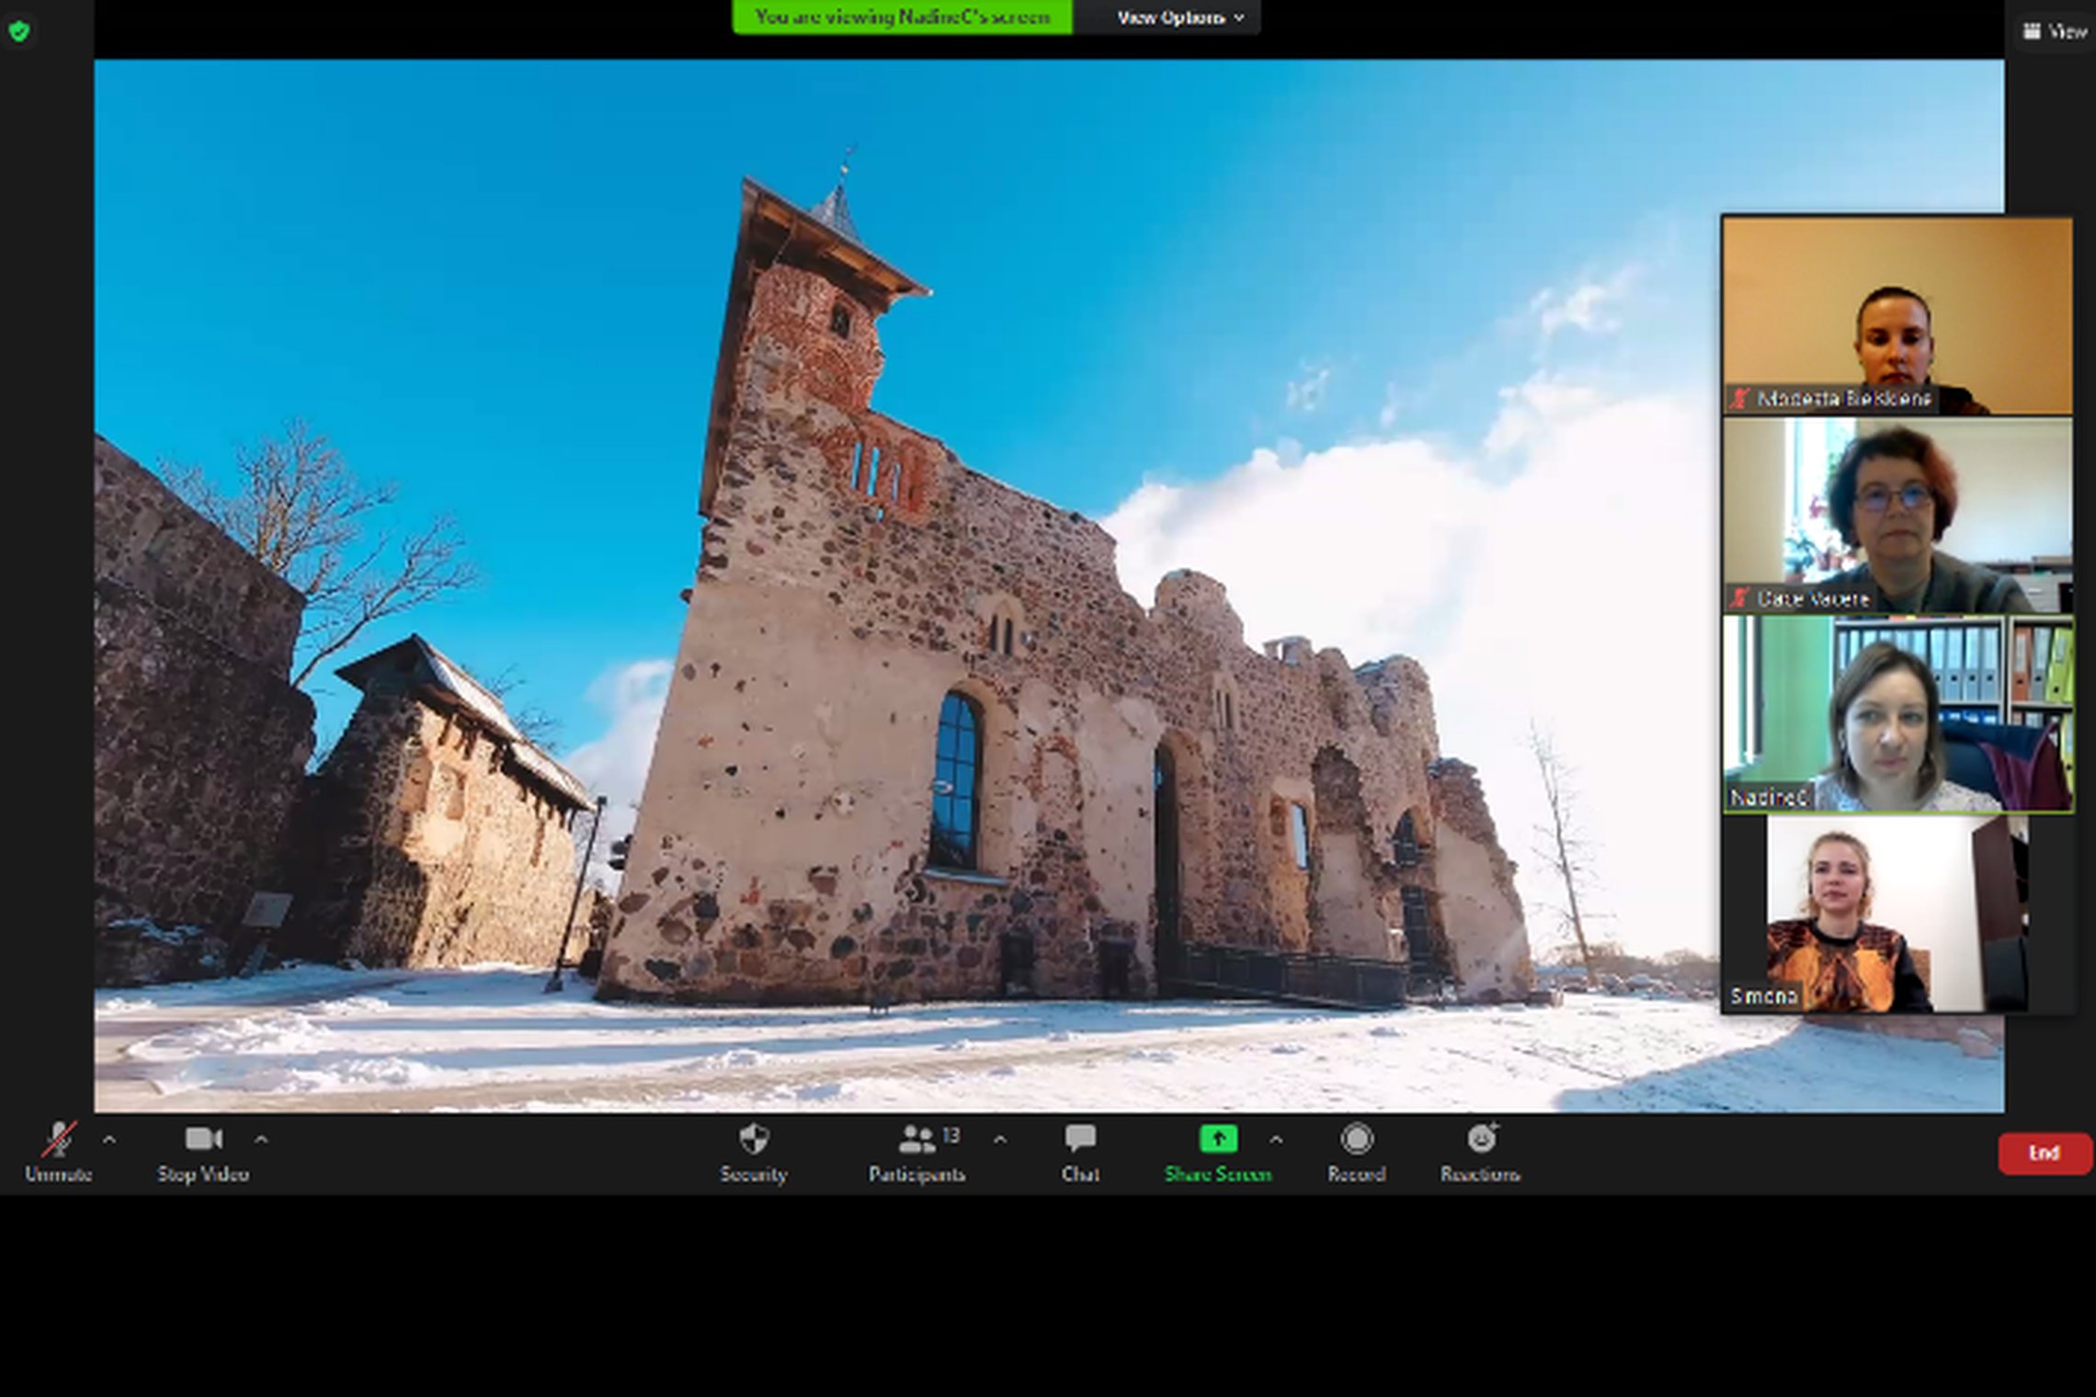
Task: Open audio settings arrow beside Unmute
Action: tap(109, 1140)
